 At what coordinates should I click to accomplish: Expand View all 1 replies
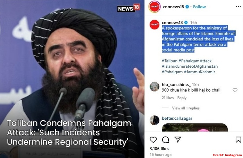[x=186, y=108]
